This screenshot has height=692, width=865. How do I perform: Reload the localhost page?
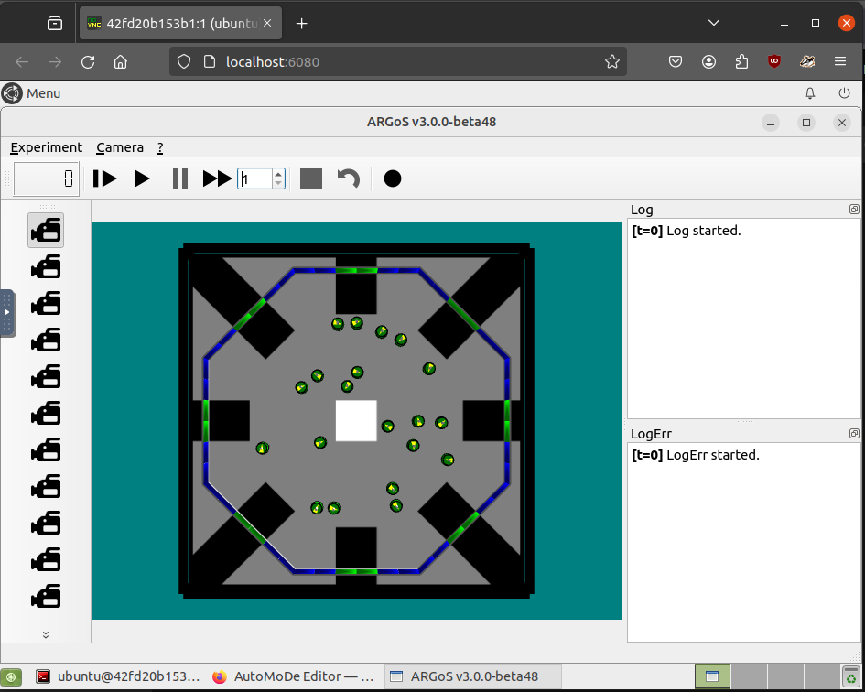tap(88, 62)
